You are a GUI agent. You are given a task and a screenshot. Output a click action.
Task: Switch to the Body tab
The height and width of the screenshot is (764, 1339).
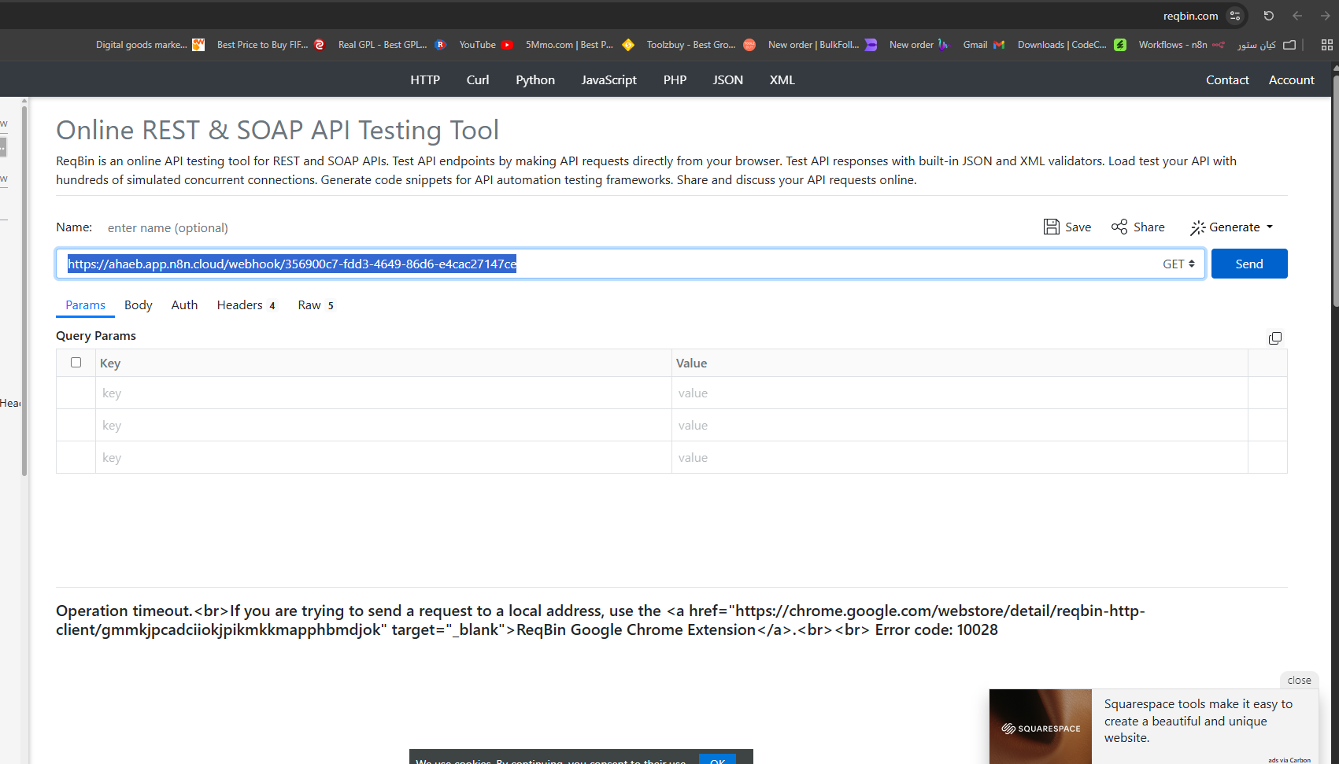(x=138, y=305)
